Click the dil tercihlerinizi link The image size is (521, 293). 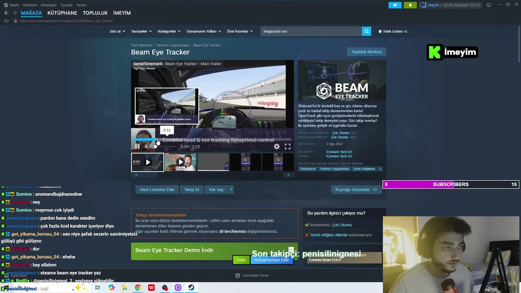(232, 232)
